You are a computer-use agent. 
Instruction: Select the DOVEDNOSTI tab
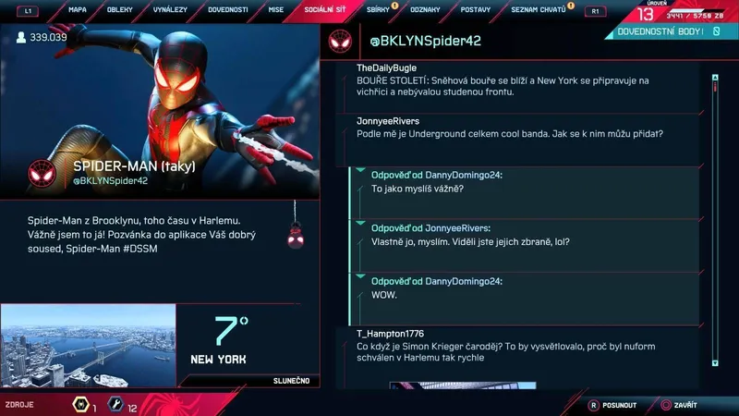(228, 9)
